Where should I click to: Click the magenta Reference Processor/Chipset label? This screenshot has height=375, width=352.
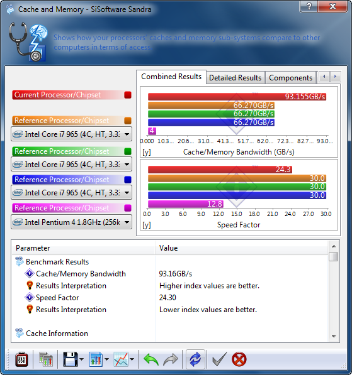coord(62,208)
